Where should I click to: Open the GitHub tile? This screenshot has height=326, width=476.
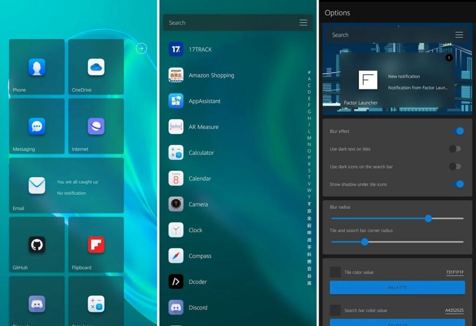(x=37, y=244)
